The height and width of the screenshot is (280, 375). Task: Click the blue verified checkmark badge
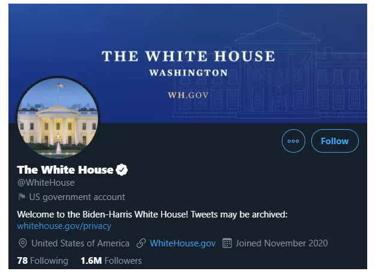pyautogui.click(x=122, y=170)
